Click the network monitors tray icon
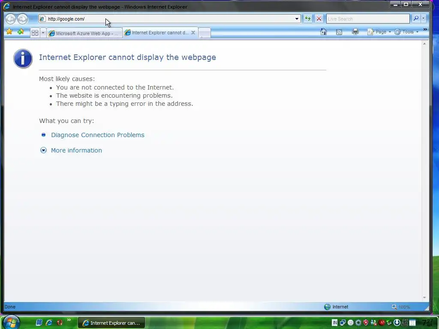The height and width of the screenshot is (329, 439). click(343, 323)
